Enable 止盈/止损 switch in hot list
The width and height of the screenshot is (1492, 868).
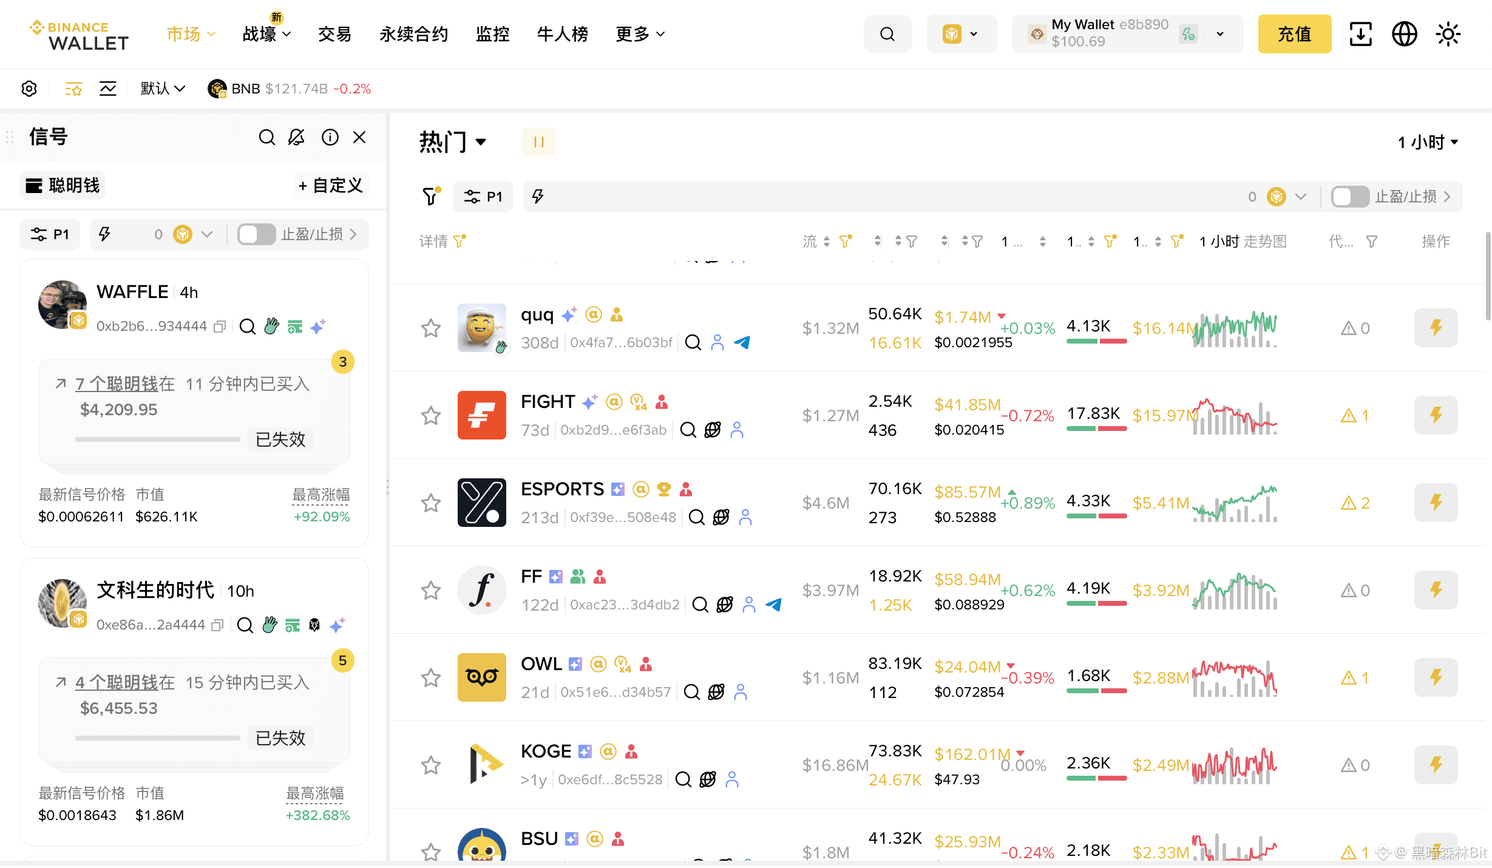point(1349,197)
